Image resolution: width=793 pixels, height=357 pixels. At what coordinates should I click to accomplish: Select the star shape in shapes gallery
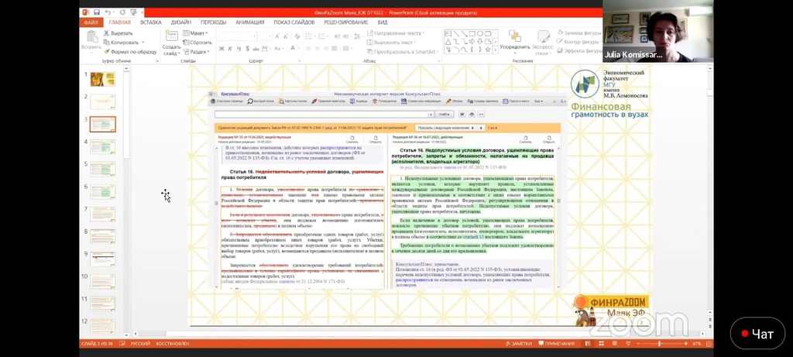(x=488, y=50)
